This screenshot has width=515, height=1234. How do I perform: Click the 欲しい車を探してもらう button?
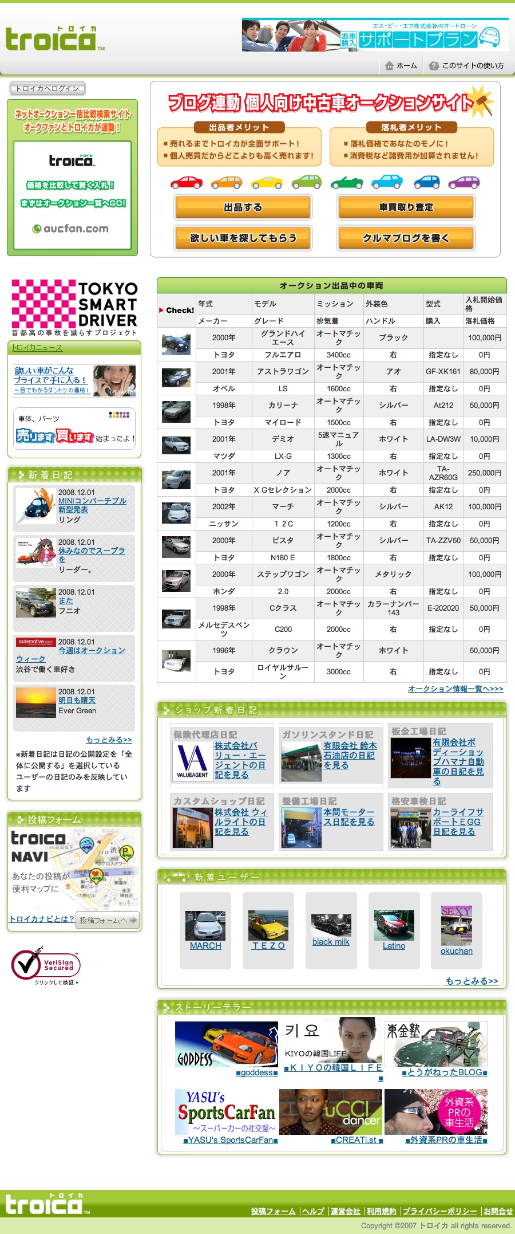243,238
